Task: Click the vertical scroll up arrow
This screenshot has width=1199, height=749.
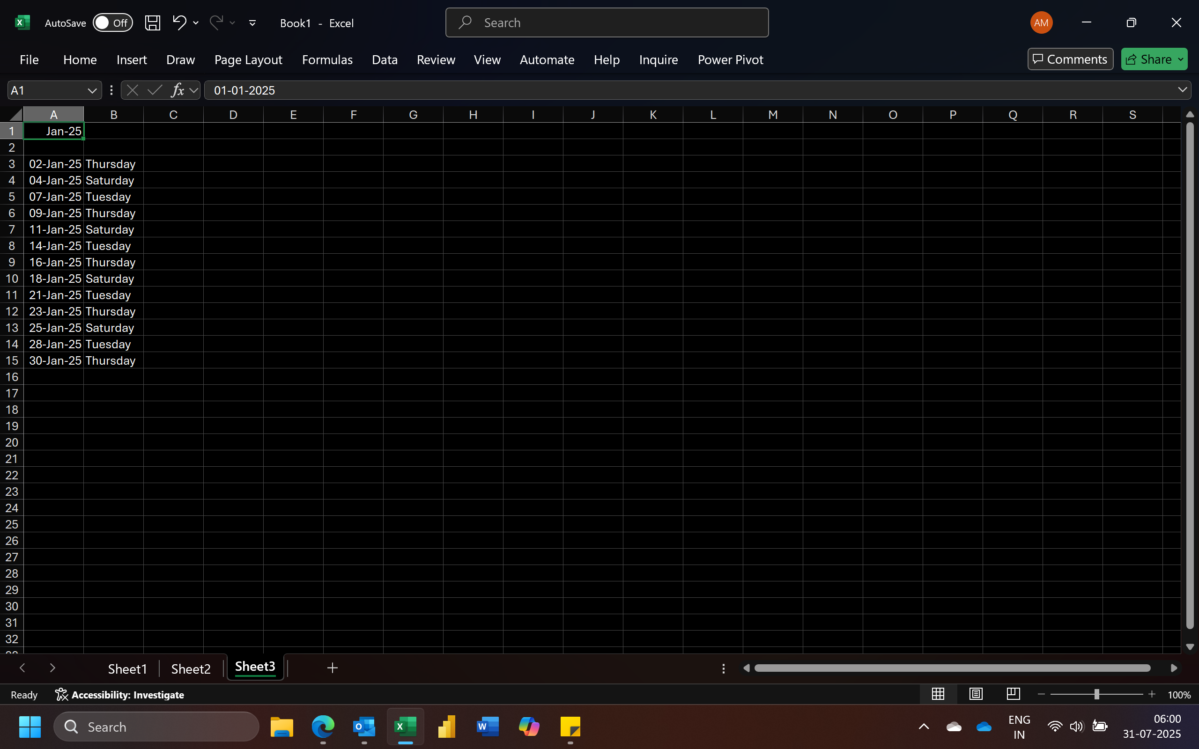Action: pyautogui.click(x=1190, y=114)
